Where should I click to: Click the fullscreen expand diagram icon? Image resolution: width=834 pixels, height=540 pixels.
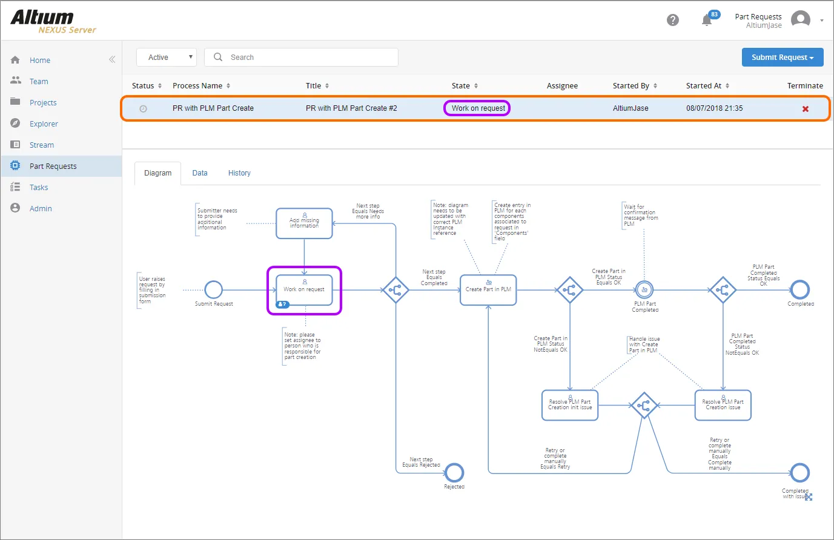(809, 497)
